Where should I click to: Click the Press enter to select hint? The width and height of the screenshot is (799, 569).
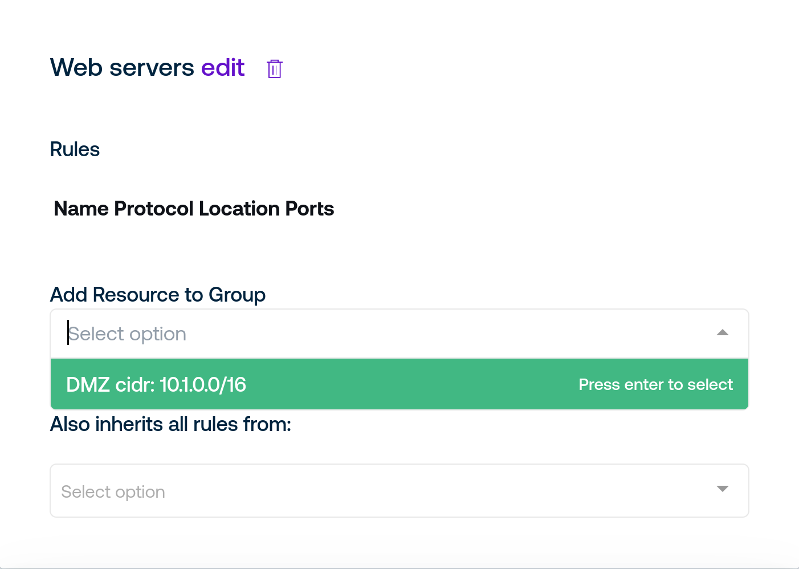(655, 385)
